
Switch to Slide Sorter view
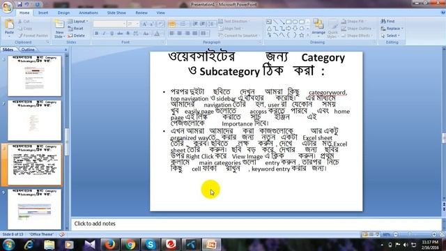371,234
